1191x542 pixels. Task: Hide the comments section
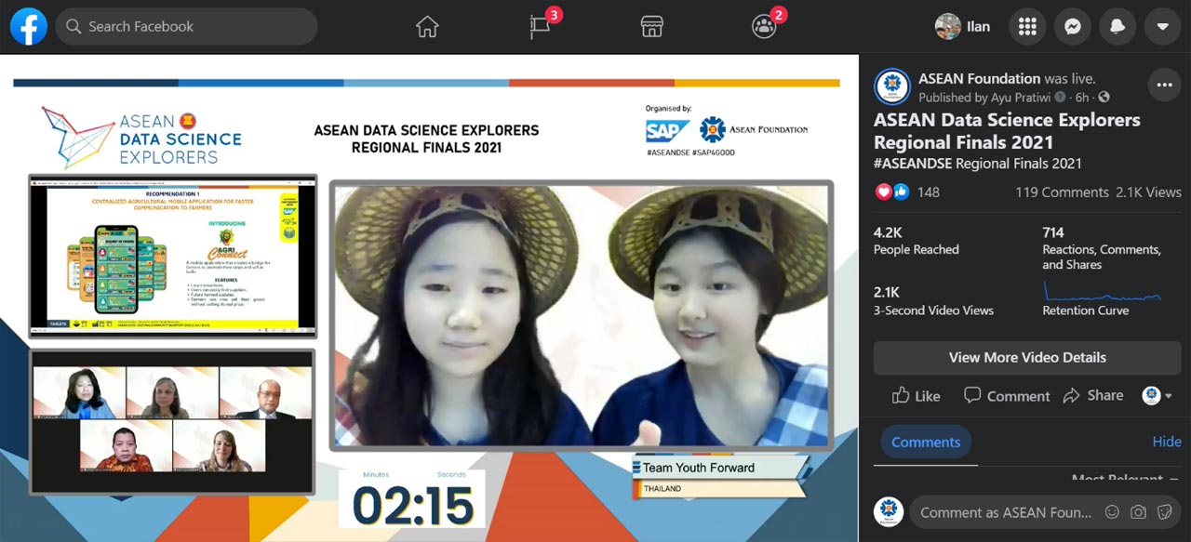1167,442
